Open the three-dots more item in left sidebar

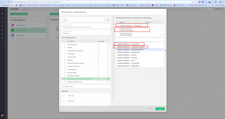click(x=2, y=42)
